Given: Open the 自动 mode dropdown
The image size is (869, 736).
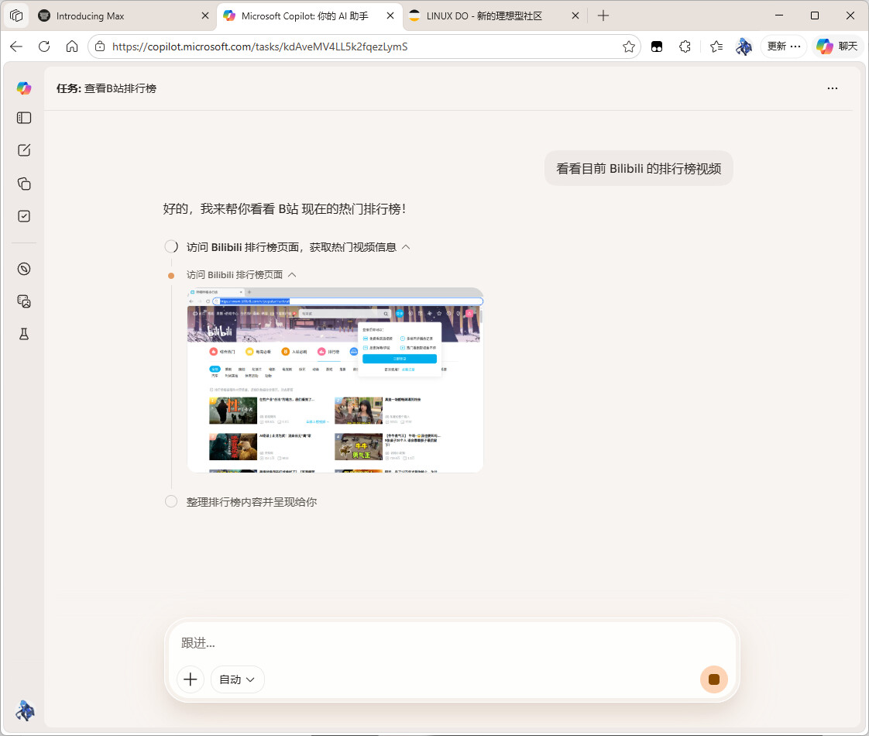Looking at the screenshot, I should (x=237, y=679).
